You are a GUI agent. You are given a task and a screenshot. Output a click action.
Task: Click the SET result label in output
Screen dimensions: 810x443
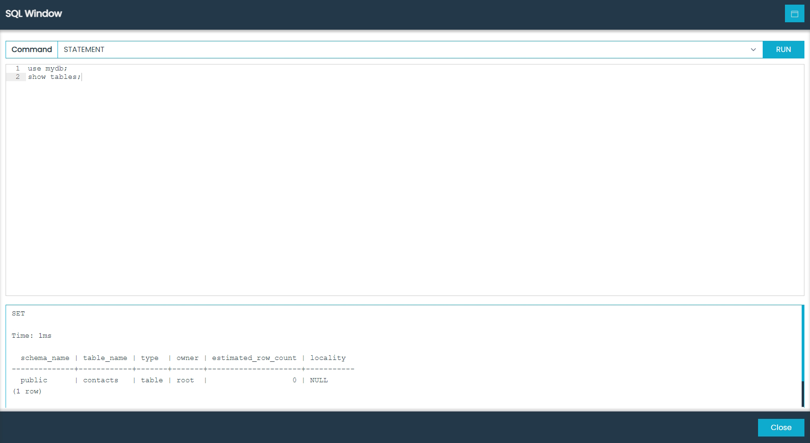(19, 313)
